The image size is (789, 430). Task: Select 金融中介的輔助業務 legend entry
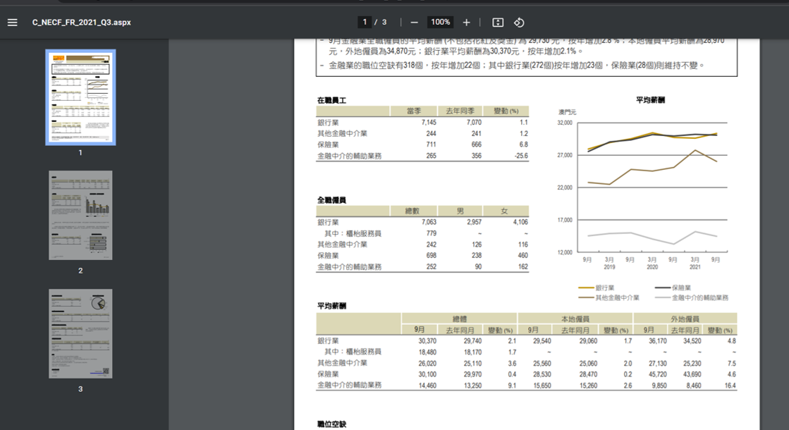(x=692, y=297)
